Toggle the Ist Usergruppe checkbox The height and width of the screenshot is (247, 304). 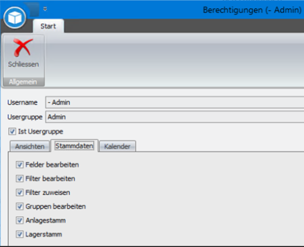click(x=12, y=131)
